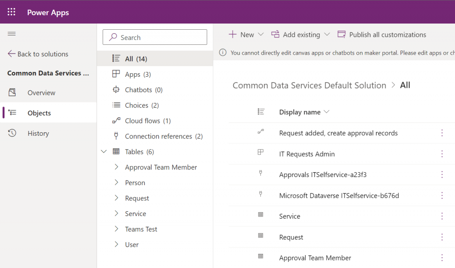Select Objects in the left navigation

click(x=48, y=113)
